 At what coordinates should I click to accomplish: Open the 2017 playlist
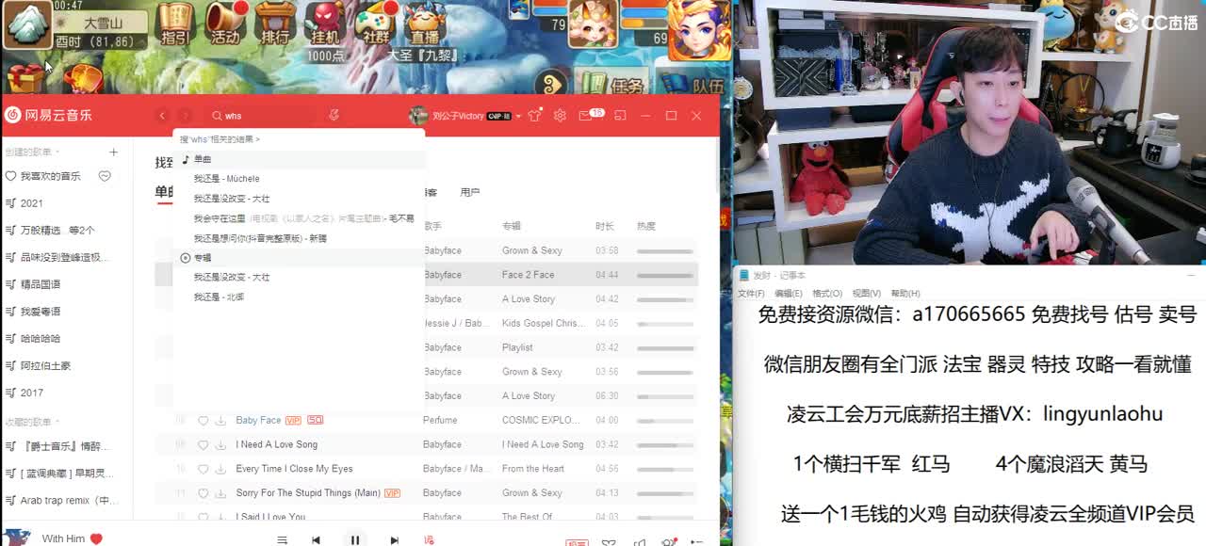(32, 393)
